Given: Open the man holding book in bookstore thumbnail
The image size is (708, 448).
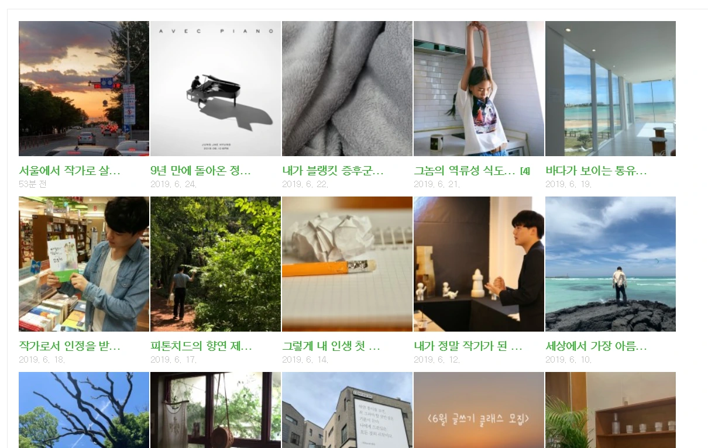Looking at the screenshot, I should pyautogui.click(x=84, y=264).
